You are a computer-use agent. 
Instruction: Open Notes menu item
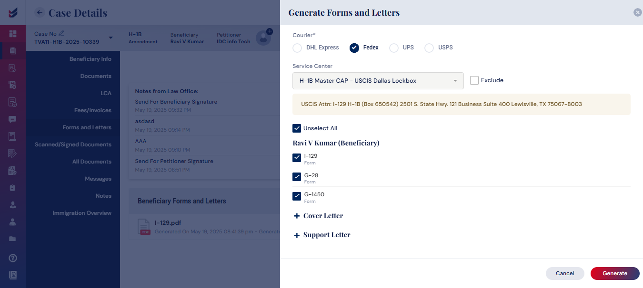[x=103, y=196]
